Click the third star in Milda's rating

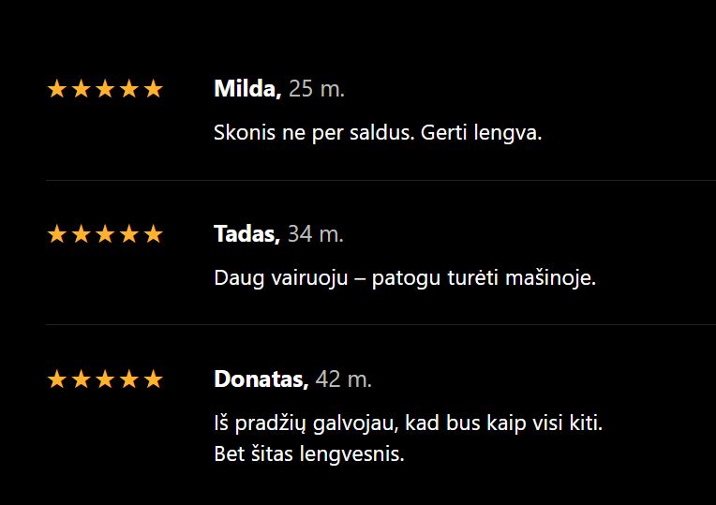coord(105,90)
